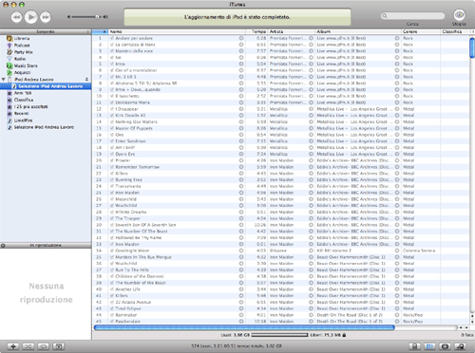Image resolution: width=475 pixels, height=353 pixels.
Task: Click the artist arrow in the Prowler row
Action: [x=311, y=160]
